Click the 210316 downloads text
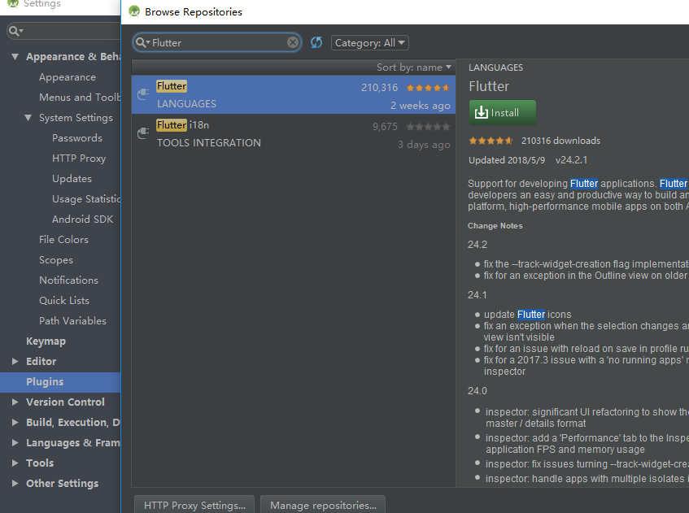The height and width of the screenshot is (513, 689). pos(560,141)
